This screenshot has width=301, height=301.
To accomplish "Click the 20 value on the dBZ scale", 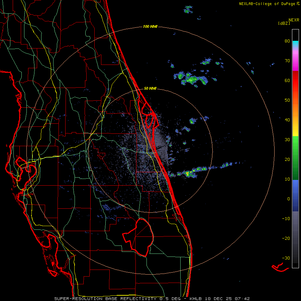I will coord(287,160).
